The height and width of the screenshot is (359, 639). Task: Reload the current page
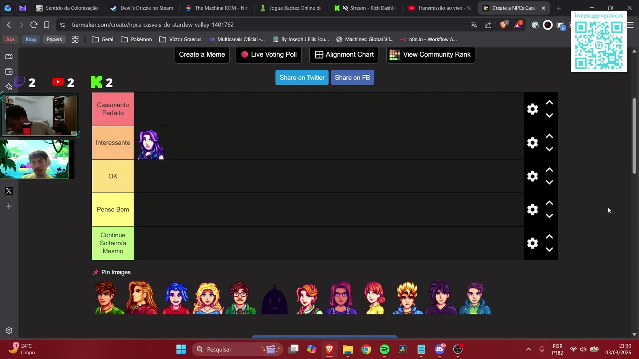[x=34, y=25]
